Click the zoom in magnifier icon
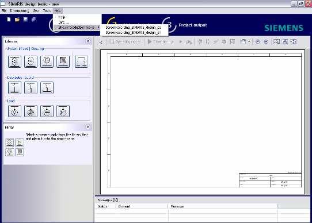312x223 pixels. coord(266,42)
